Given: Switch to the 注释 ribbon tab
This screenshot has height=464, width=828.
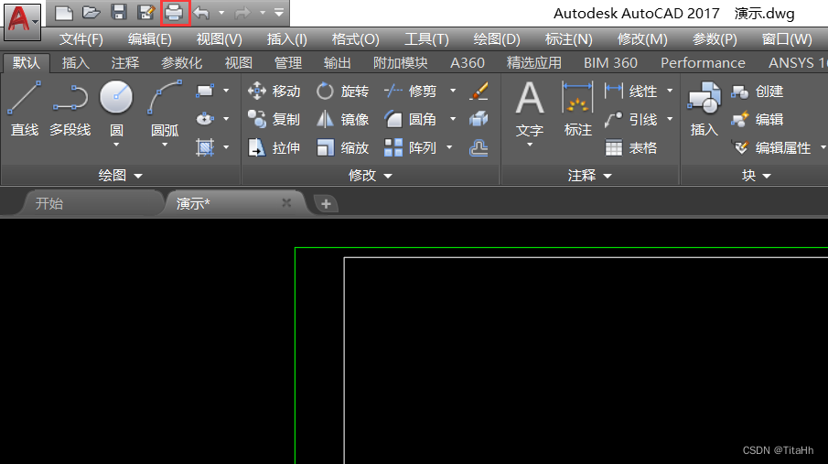Looking at the screenshot, I should (125, 63).
